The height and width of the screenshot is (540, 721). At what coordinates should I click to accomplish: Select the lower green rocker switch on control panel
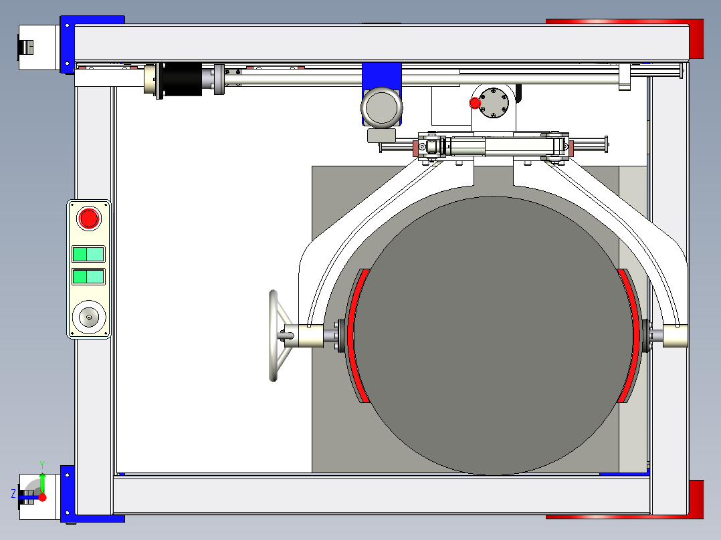[x=88, y=277]
